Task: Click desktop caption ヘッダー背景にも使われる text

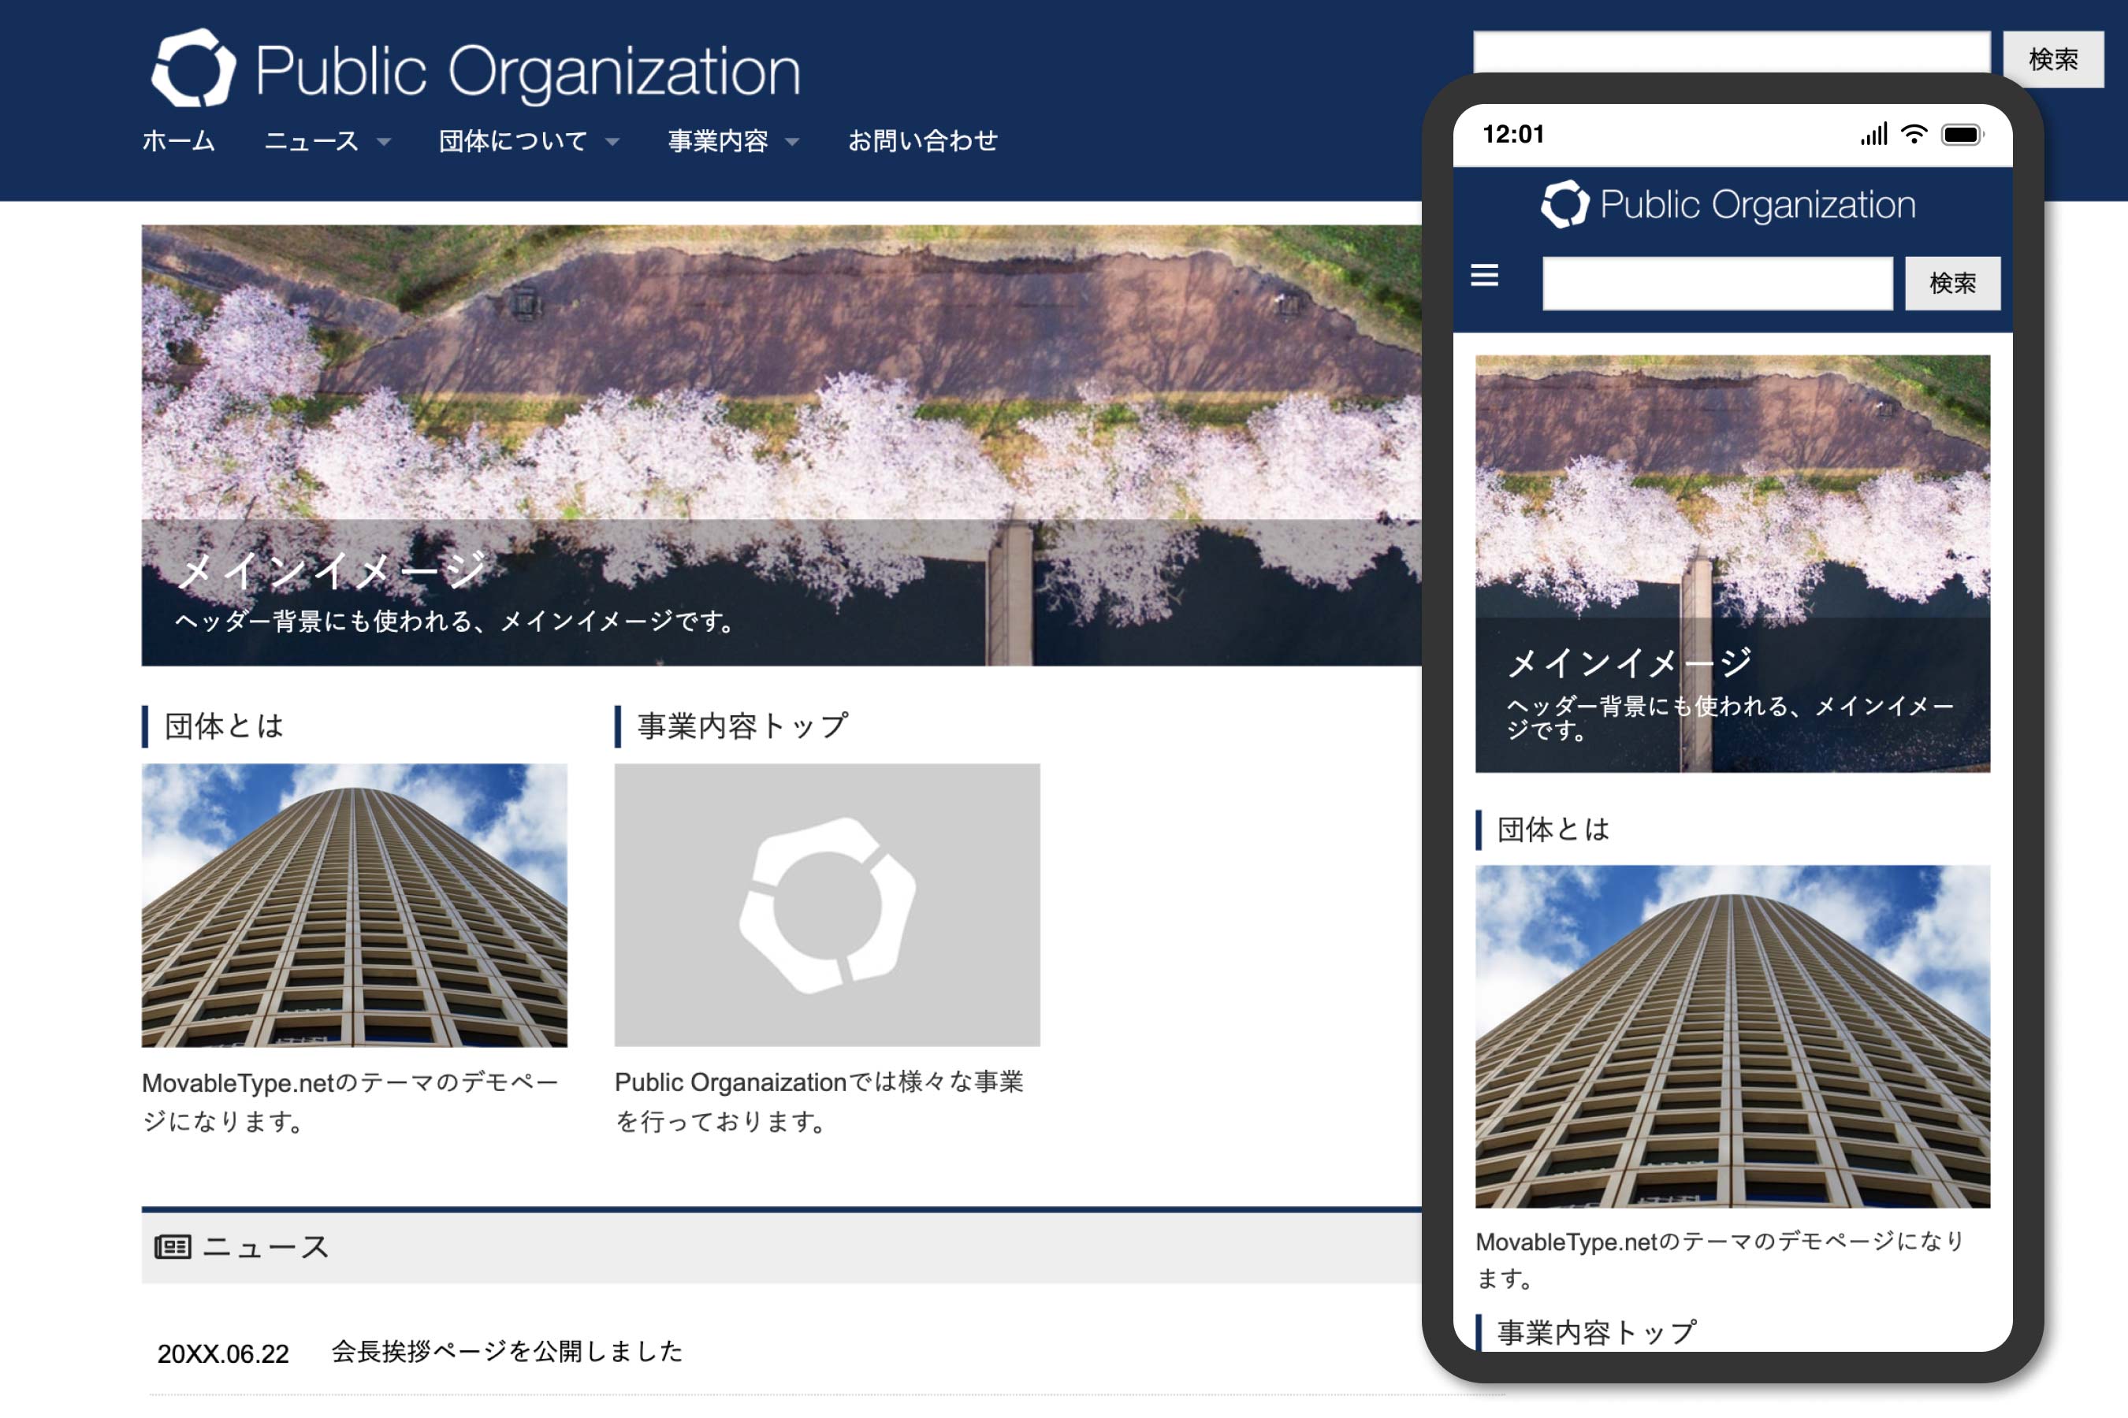Action: pyautogui.click(x=457, y=622)
